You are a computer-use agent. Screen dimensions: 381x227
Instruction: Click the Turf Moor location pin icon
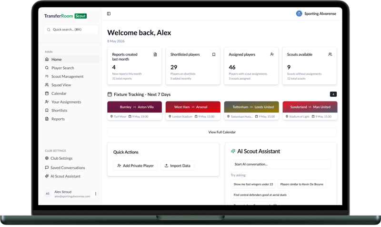pyautogui.click(x=111, y=116)
